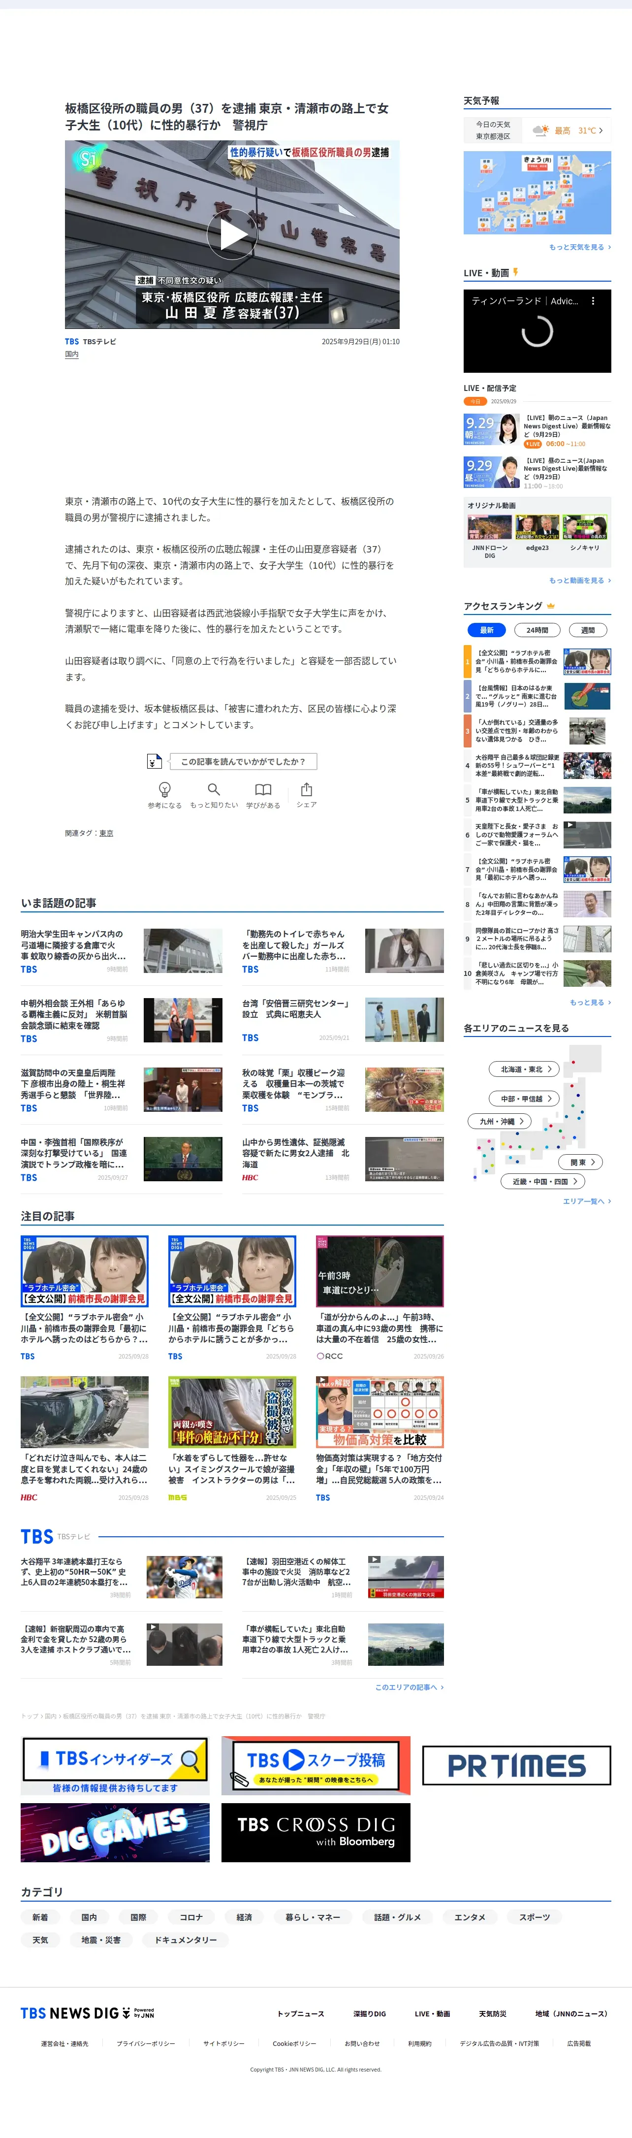The width and height of the screenshot is (632, 2138).
Task: Open the 明治大学生田キャンパス warehouse fire article
Action: (121, 950)
